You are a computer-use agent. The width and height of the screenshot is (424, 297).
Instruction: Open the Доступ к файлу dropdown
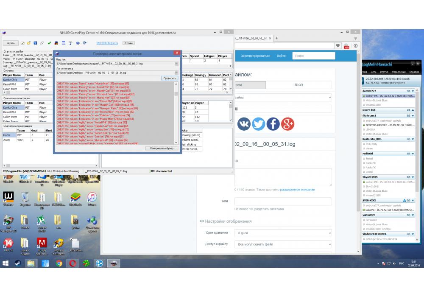tap(283, 244)
